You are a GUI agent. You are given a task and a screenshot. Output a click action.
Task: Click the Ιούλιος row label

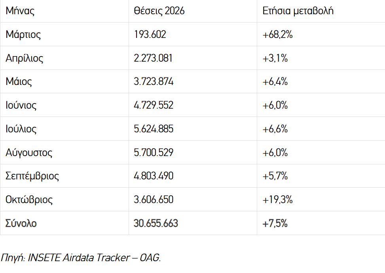coord(21,129)
